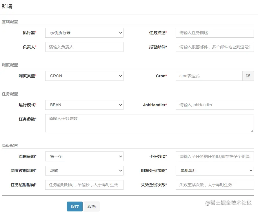Select the 基础配置 section heading

pos(10,22)
